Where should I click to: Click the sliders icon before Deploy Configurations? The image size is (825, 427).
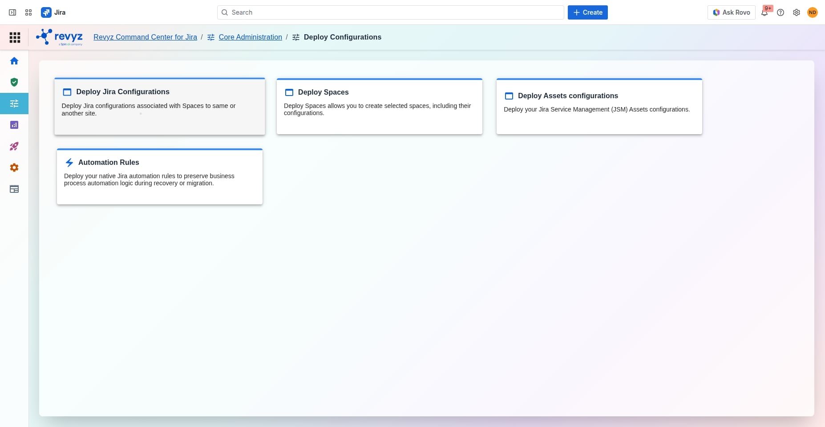(x=296, y=37)
